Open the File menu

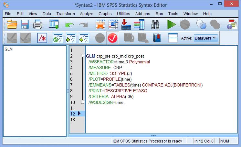click(8, 14)
